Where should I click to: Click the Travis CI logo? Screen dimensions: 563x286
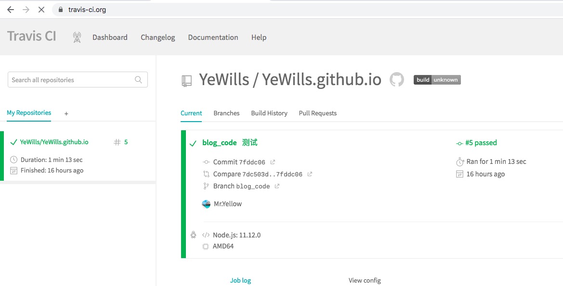pos(32,36)
